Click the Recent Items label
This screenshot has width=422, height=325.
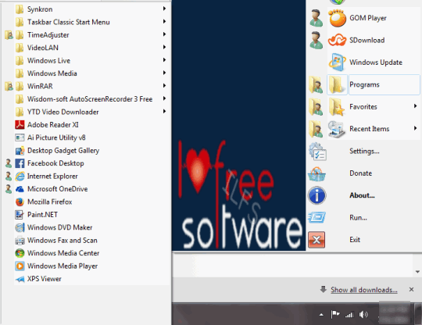click(369, 129)
